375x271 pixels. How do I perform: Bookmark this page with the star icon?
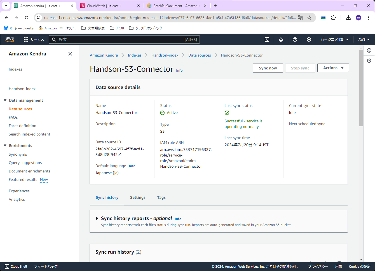[309, 18]
